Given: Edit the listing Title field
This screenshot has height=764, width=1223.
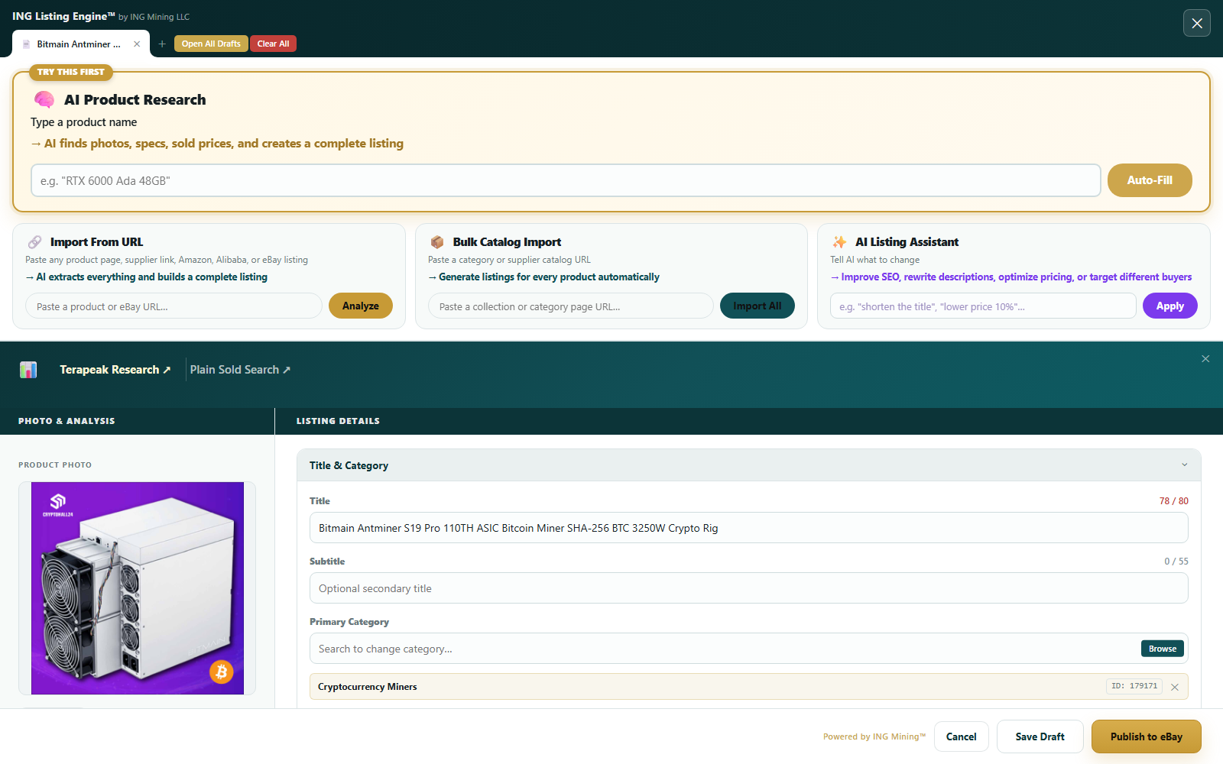Looking at the screenshot, I should tap(749, 528).
